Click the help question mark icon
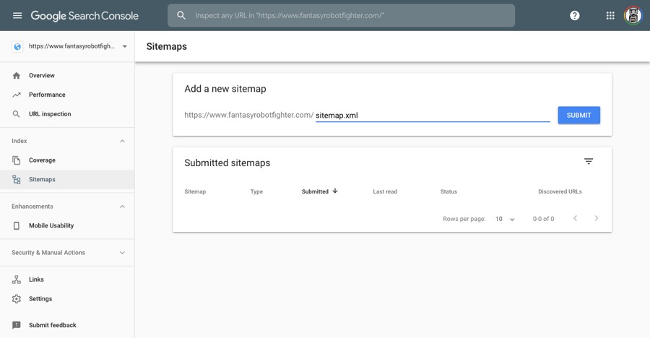 pos(575,15)
